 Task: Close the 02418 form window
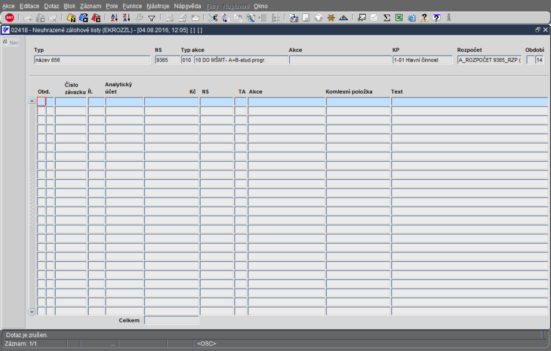(x=545, y=30)
